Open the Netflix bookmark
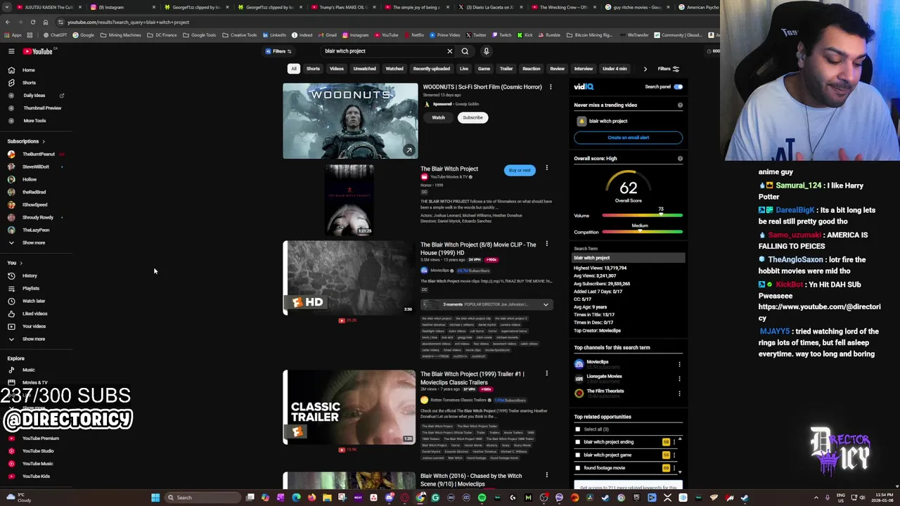The image size is (900, 506). 414,35
